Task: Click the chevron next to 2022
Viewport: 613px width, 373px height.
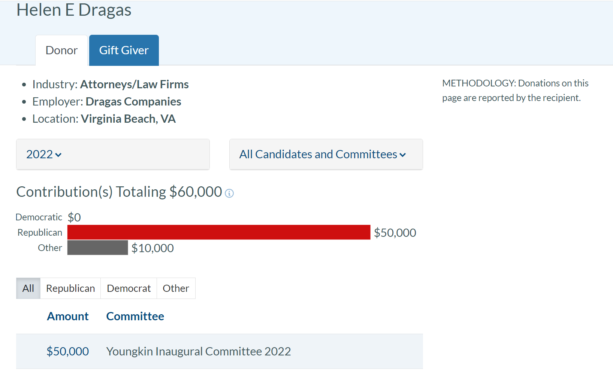Action: tap(58, 155)
